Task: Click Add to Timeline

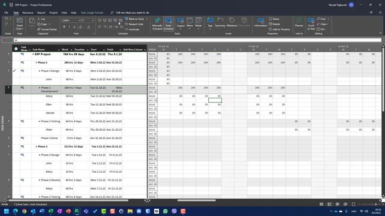Action: coord(279,29)
